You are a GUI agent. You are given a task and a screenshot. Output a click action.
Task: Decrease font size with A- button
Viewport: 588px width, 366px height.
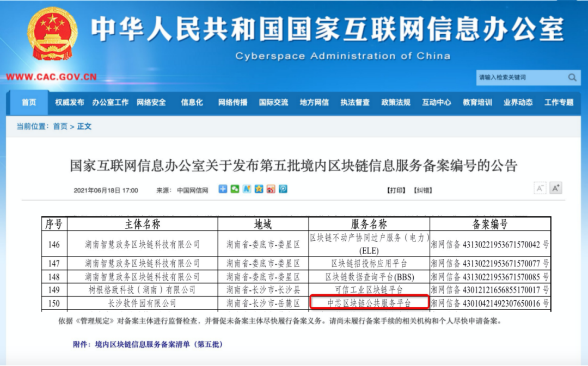[540, 188]
